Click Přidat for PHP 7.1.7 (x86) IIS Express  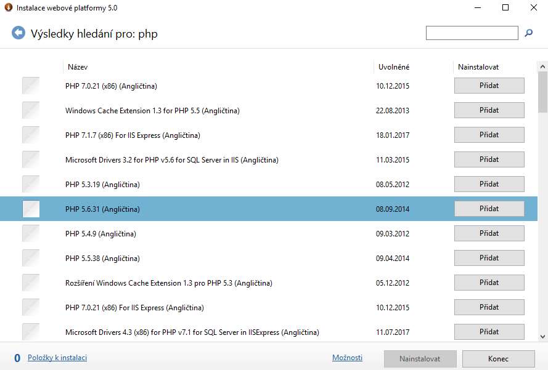click(x=489, y=135)
